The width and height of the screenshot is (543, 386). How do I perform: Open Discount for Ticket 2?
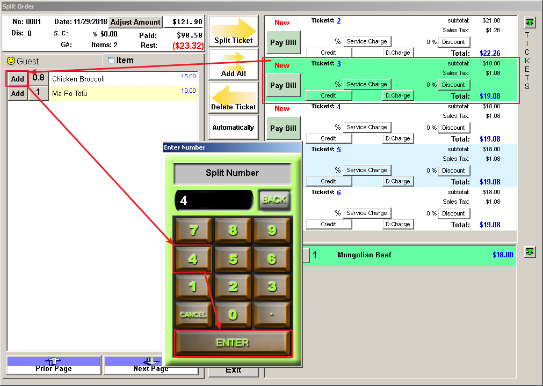pos(454,42)
